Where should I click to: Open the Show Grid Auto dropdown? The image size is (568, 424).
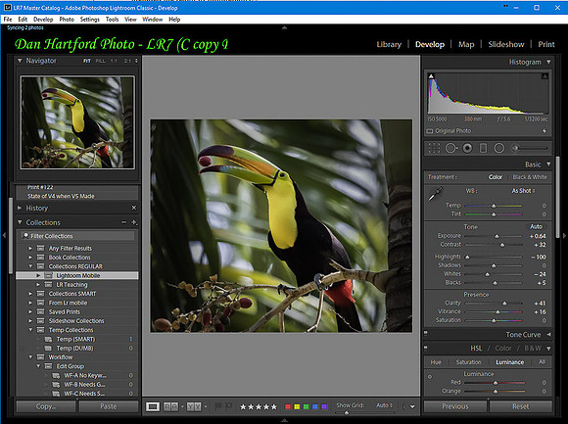(384, 405)
